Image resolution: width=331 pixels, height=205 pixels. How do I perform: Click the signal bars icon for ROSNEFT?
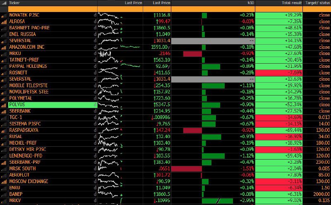tap(4, 73)
